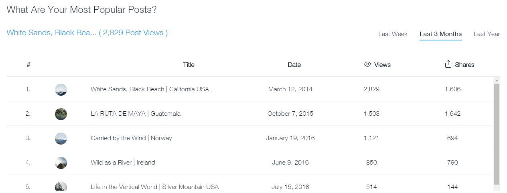
Task: Open White Sands, Black Beach | California USA title
Action: (x=150, y=89)
